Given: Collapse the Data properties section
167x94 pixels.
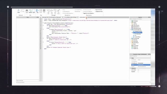Looking at the screenshot, I should pyautogui.click(x=130, y=58).
